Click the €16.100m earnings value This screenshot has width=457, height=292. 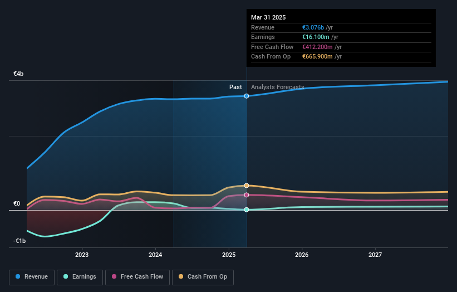[316, 37]
